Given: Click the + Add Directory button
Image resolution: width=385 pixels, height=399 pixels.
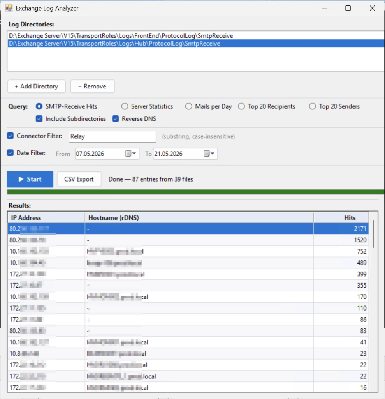Looking at the screenshot, I should tap(36, 87).
